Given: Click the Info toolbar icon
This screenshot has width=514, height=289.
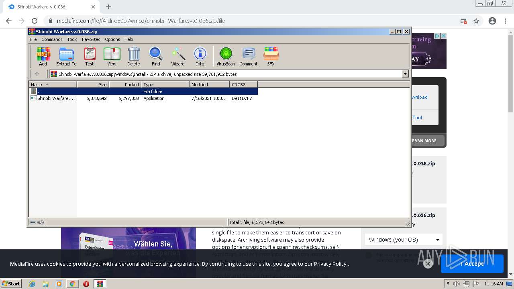Looking at the screenshot, I should click(x=200, y=56).
